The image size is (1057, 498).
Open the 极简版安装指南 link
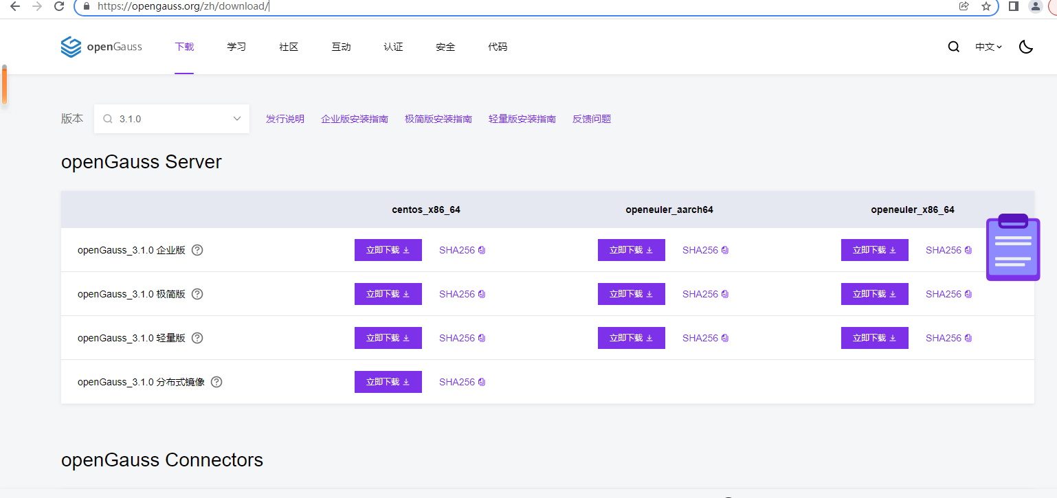coord(438,119)
